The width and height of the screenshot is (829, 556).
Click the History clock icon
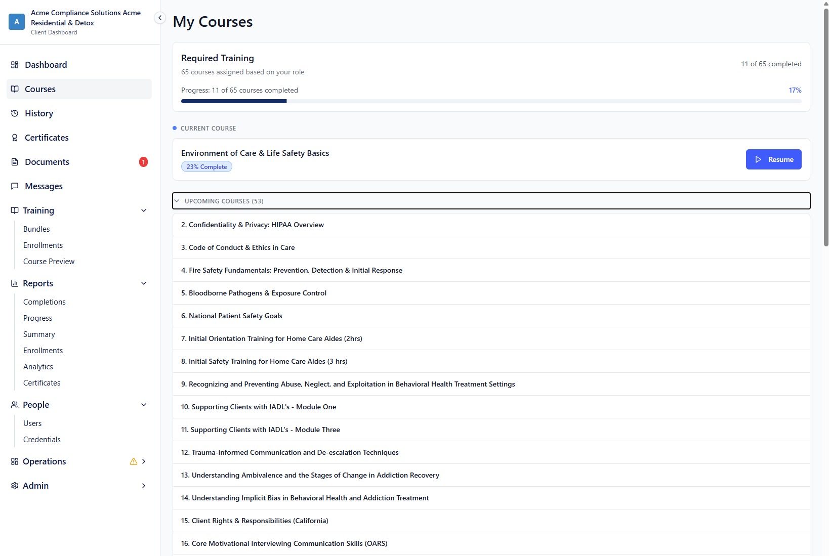click(x=15, y=113)
